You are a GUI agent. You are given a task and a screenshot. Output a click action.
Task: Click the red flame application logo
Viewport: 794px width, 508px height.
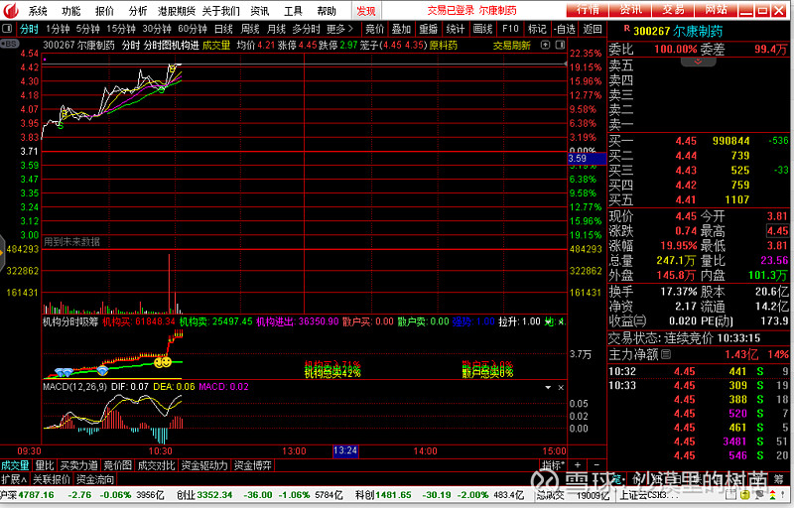pyautogui.click(x=10, y=10)
